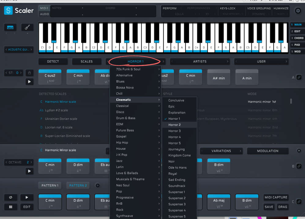This screenshot has height=219, width=305.
Task: Increase OCTAVE value with right arrow
Action: coord(31,162)
